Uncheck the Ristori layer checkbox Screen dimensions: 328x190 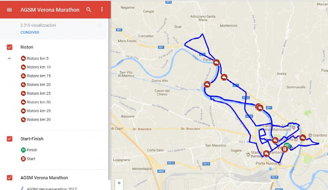(x=10, y=47)
